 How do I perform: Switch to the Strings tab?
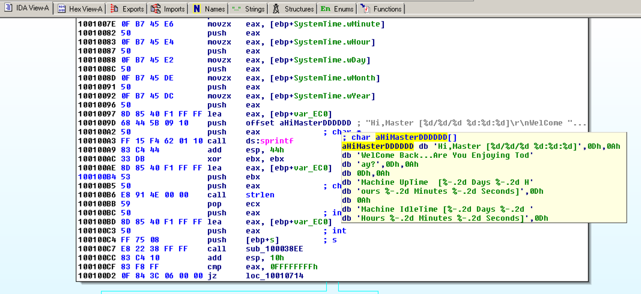click(254, 9)
